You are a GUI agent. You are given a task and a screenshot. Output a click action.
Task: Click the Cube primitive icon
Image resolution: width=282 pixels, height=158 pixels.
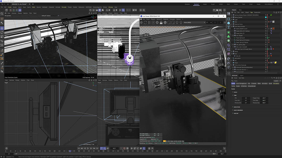click(229, 23)
